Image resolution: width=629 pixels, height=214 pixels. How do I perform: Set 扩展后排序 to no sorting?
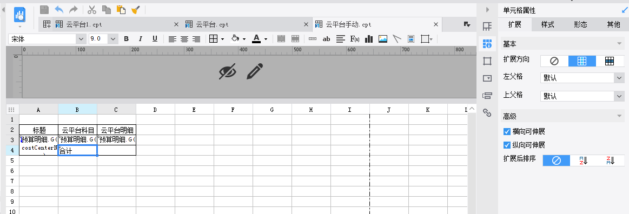pyautogui.click(x=557, y=160)
